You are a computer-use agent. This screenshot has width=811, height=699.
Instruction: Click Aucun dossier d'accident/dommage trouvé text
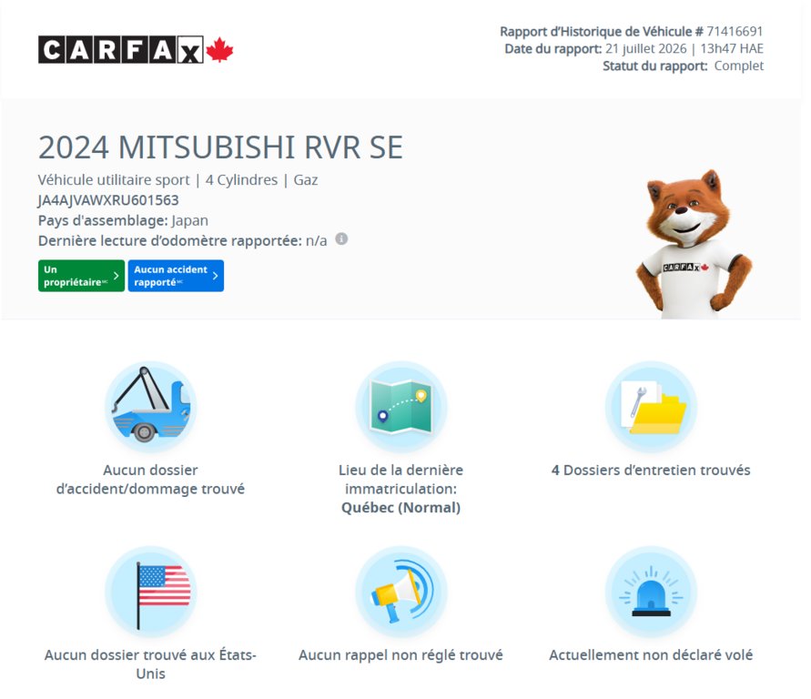[x=150, y=480]
